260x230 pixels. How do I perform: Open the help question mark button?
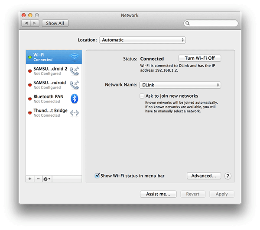click(228, 176)
